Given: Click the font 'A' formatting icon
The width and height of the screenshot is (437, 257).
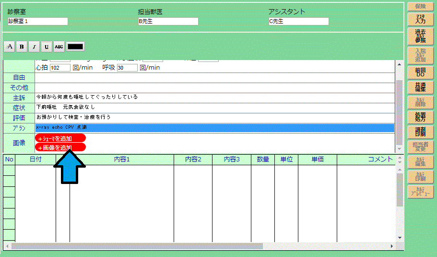Looking at the screenshot, I should coord(10,47).
